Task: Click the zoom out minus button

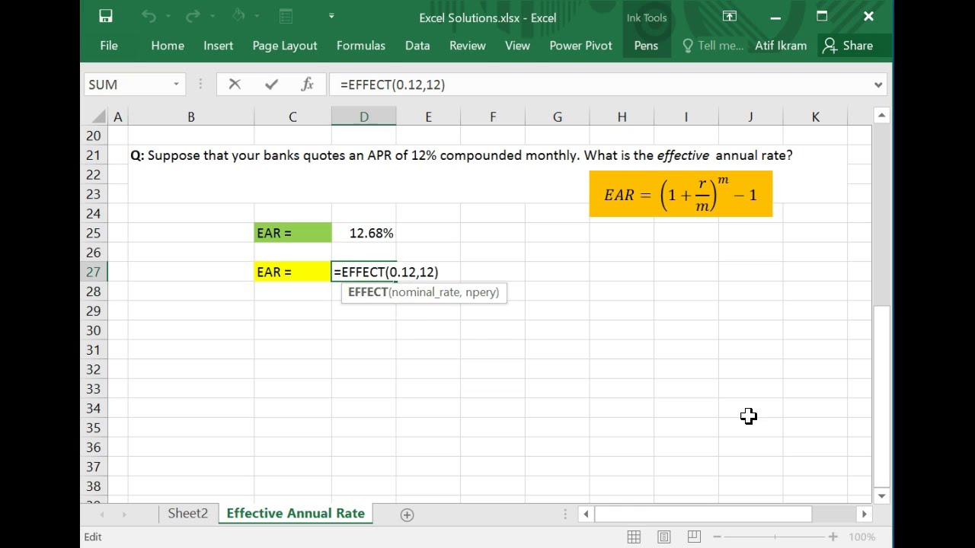Action: point(717,537)
